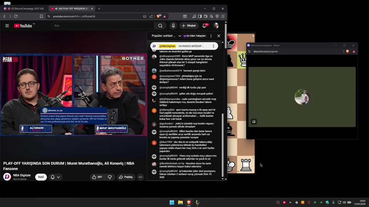369x207 pixels.
Task: Click the NBA Digitale channel avatar
Action: (x=7, y=177)
